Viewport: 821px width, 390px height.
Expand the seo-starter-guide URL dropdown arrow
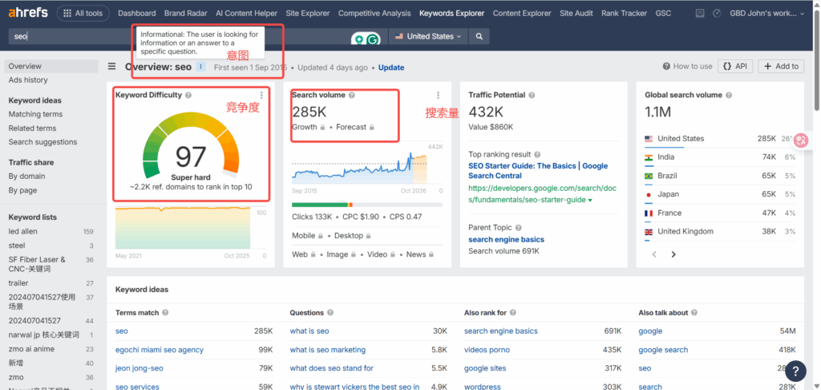point(591,200)
